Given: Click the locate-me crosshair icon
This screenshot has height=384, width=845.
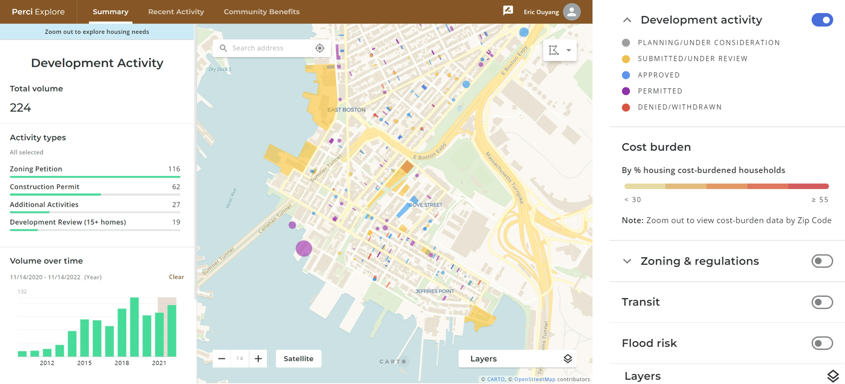Looking at the screenshot, I should [319, 48].
